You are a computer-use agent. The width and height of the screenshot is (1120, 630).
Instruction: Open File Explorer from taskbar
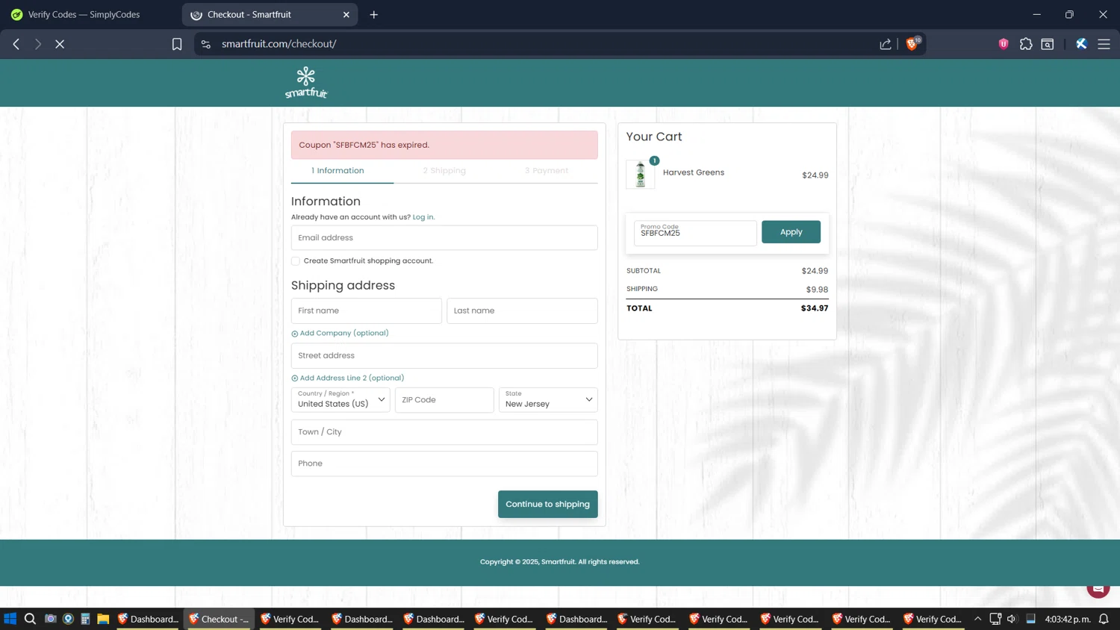pyautogui.click(x=103, y=619)
